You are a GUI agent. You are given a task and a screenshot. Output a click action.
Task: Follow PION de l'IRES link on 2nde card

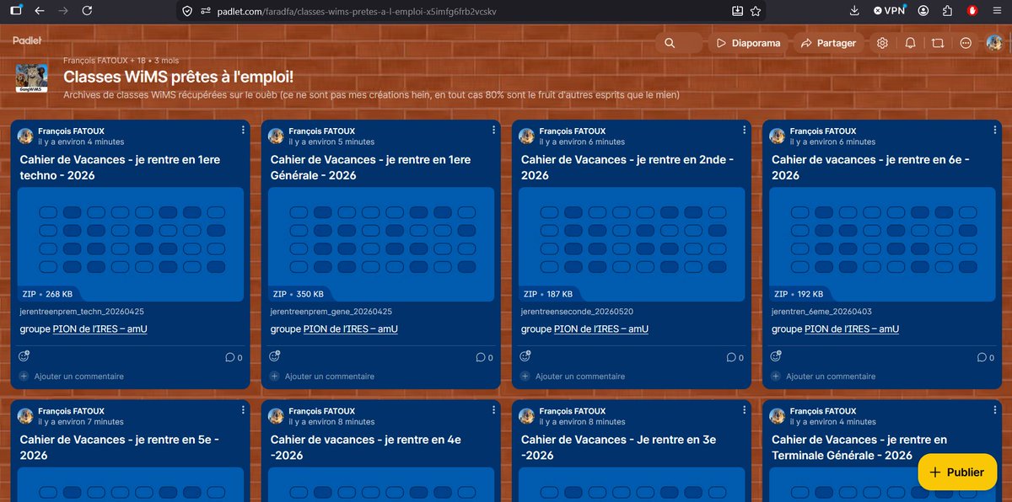click(601, 329)
